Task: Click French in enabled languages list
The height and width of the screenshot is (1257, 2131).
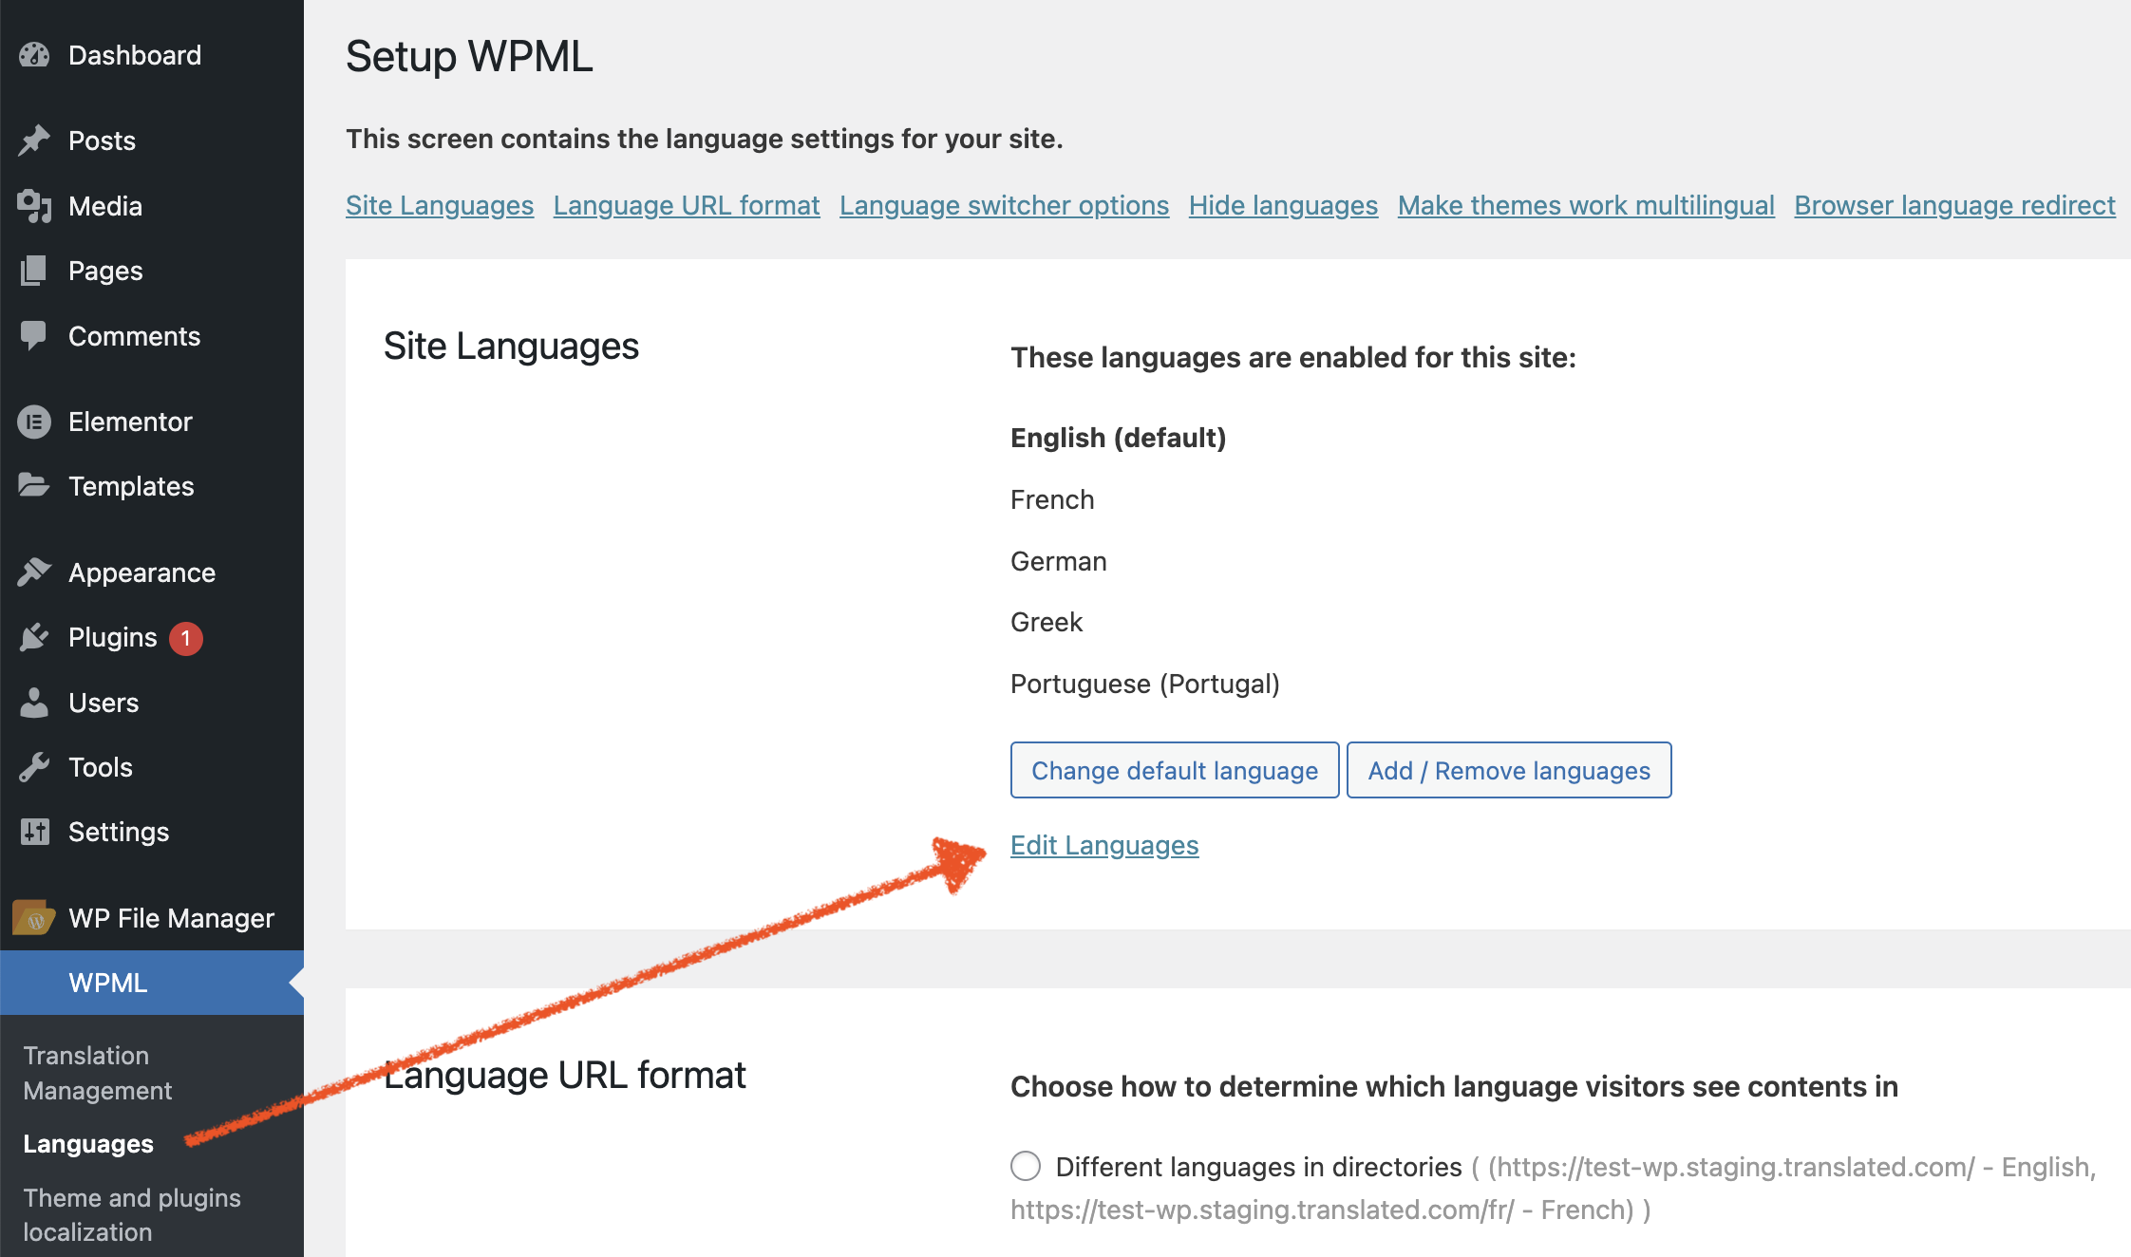Action: [1052, 499]
